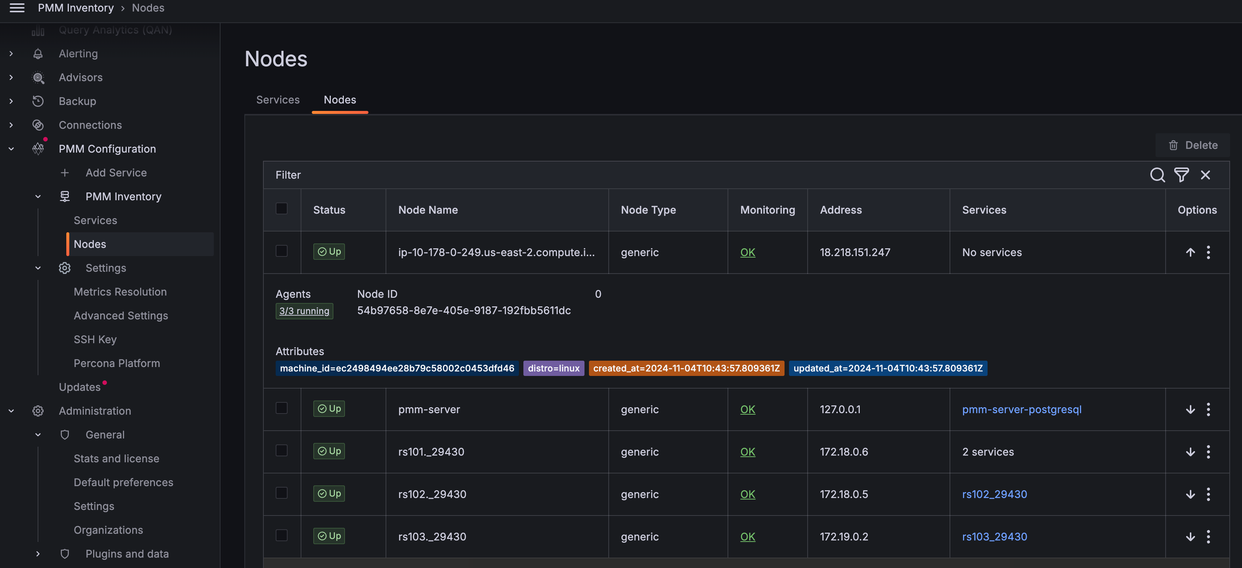Click the Delete button
Viewport: 1242px width, 568px height.
[1193, 145]
